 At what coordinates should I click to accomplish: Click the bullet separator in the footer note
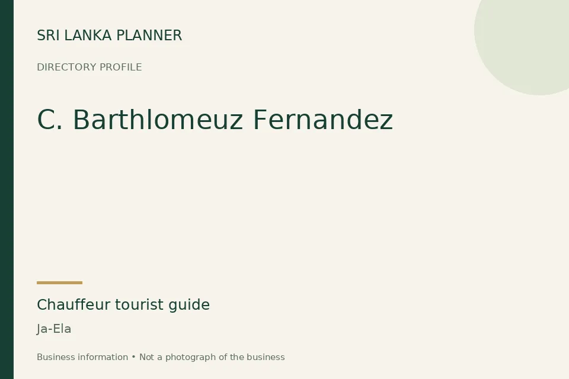[x=133, y=357]
